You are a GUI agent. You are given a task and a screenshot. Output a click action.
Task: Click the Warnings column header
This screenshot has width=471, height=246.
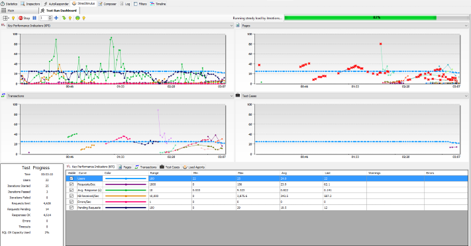coord(395,173)
